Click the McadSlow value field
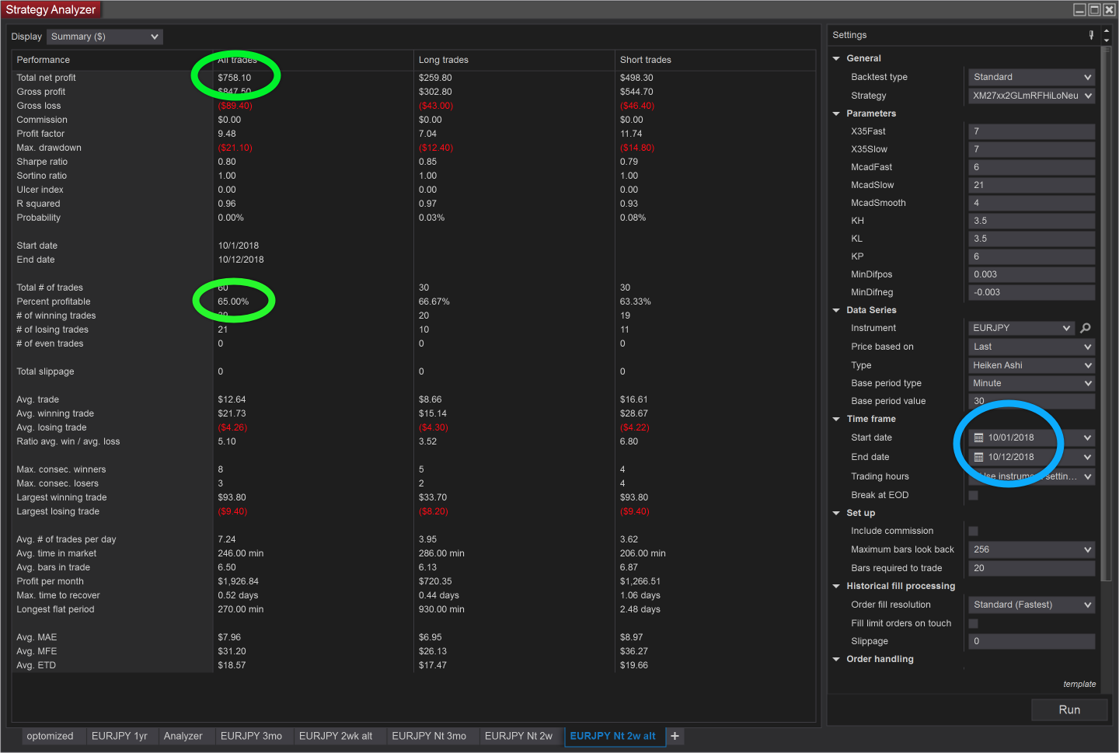 pos(1032,185)
